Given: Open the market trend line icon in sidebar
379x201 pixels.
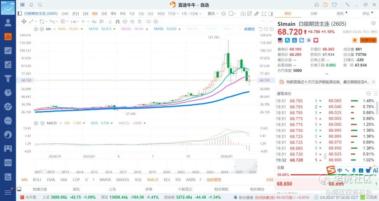Looking at the screenshot, I should (8, 51).
